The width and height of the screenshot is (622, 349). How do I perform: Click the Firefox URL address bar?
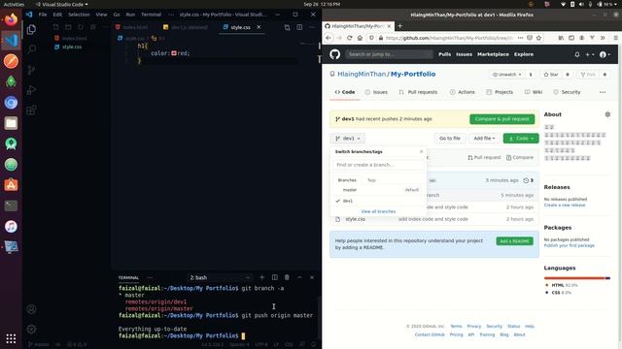click(450, 38)
